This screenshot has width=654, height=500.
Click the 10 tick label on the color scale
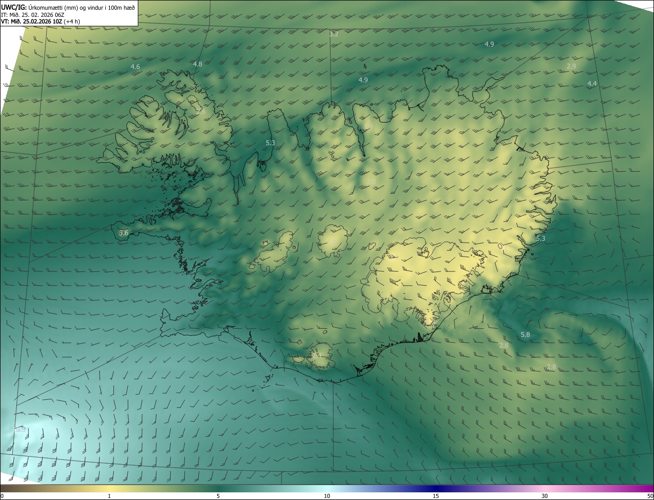[x=327, y=496]
